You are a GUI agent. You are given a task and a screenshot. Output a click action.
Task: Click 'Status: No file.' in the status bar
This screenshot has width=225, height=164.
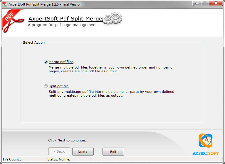59,159
